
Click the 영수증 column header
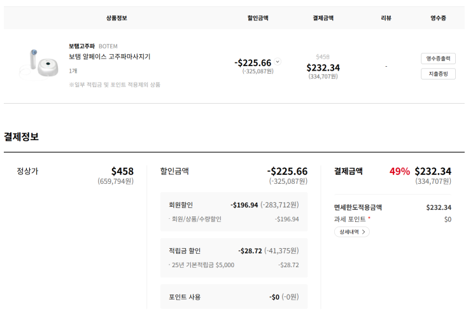(438, 18)
